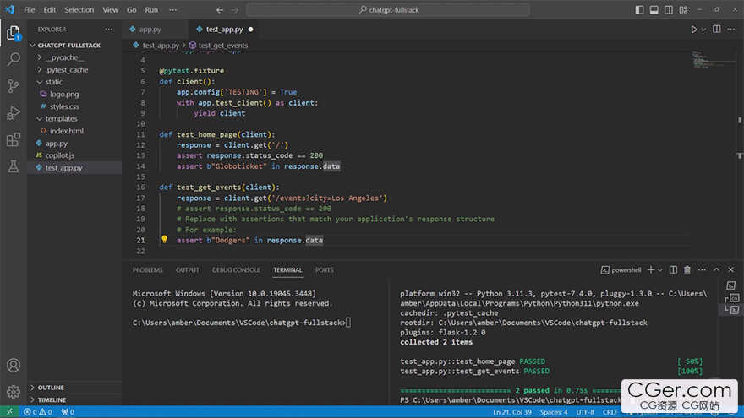
Task: Open the Extensions view
Action: [14, 140]
